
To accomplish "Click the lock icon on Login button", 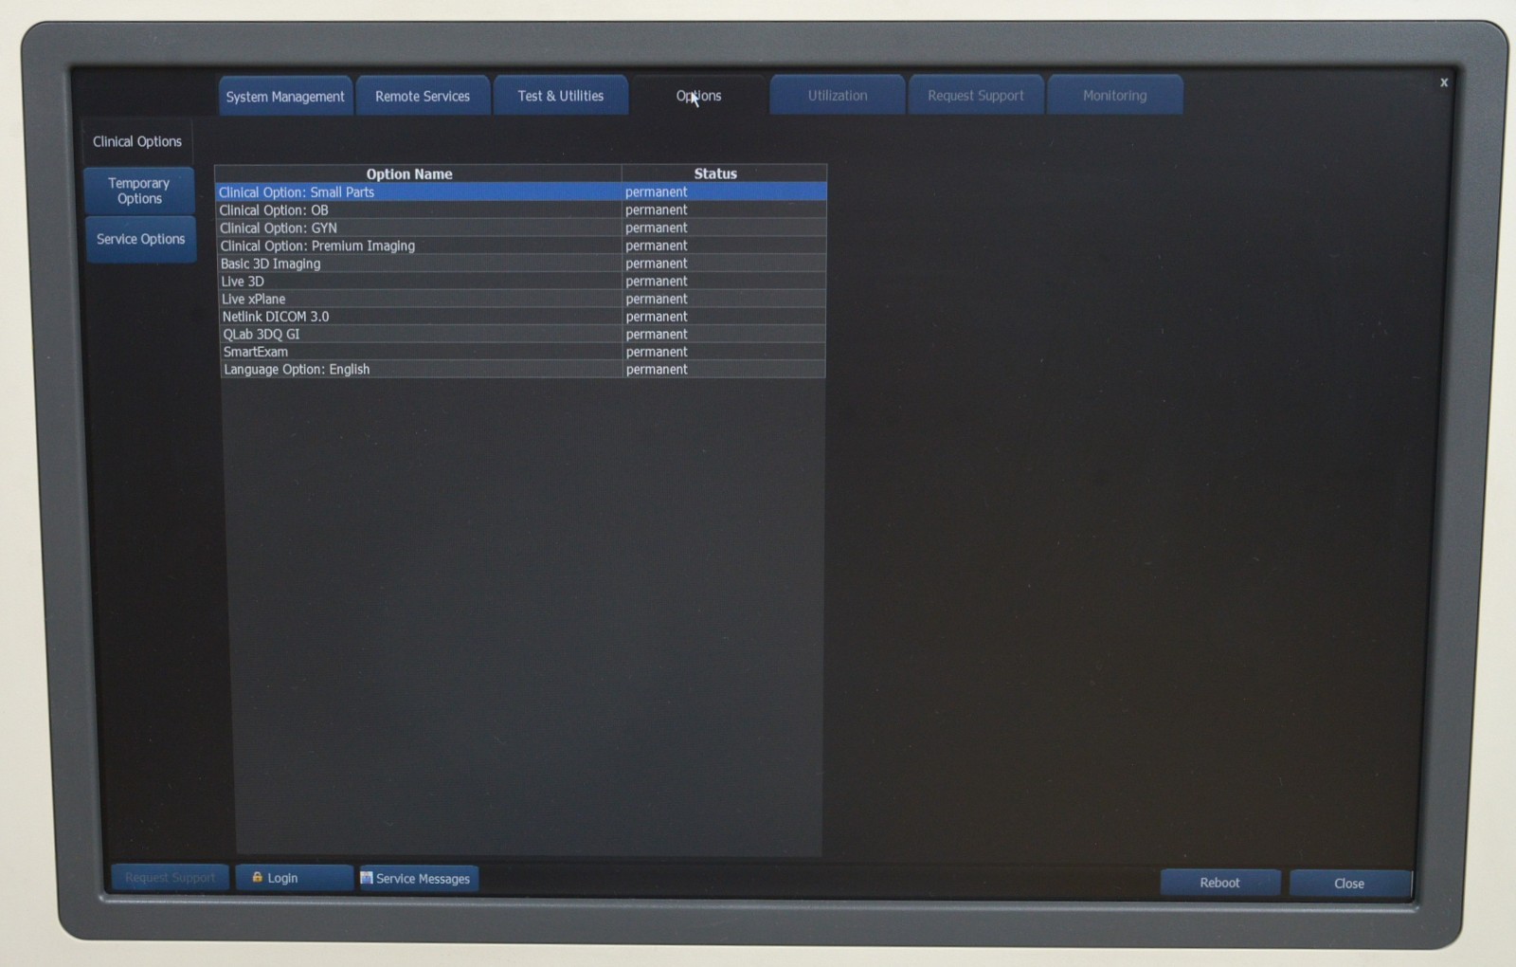I will click(257, 878).
